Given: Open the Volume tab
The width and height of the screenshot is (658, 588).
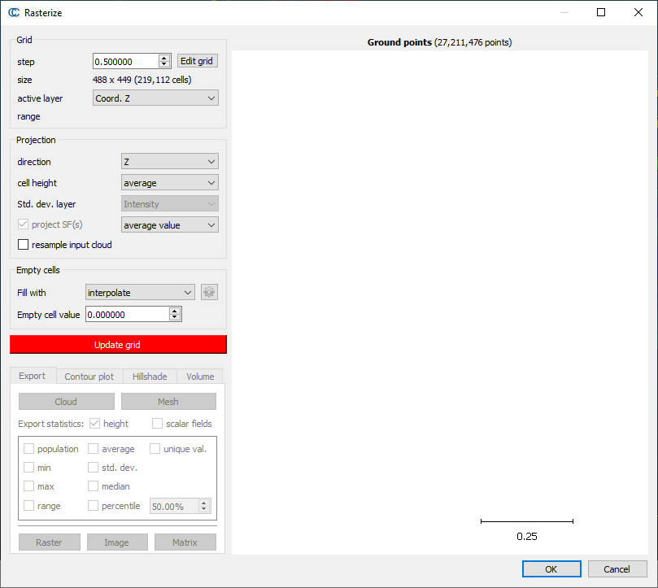Looking at the screenshot, I should click(200, 377).
